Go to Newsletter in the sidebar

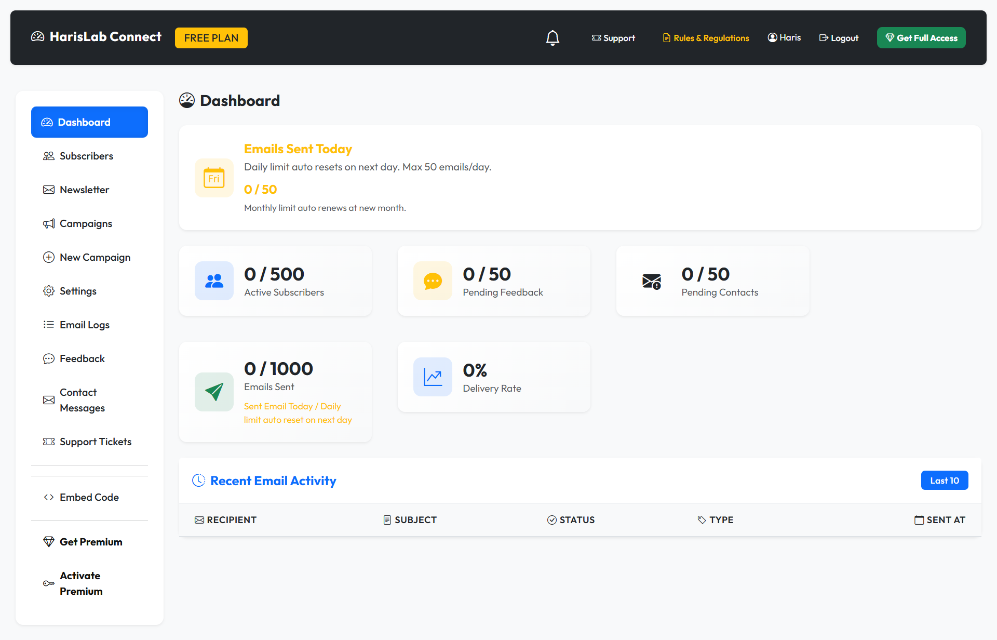click(x=84, y=190)
